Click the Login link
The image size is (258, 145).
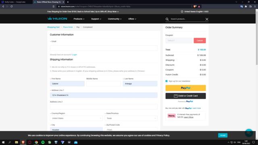[75, 55]
